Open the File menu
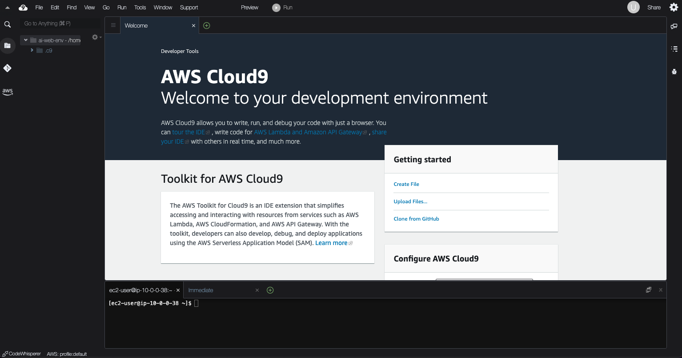The height and width of the screenshot is (358, 682). (x=39, y=8)
